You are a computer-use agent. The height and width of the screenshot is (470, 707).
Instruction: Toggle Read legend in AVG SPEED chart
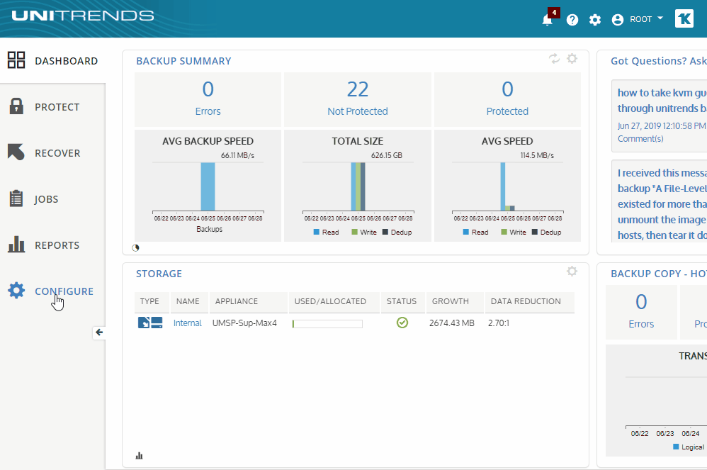coord(475,233)
